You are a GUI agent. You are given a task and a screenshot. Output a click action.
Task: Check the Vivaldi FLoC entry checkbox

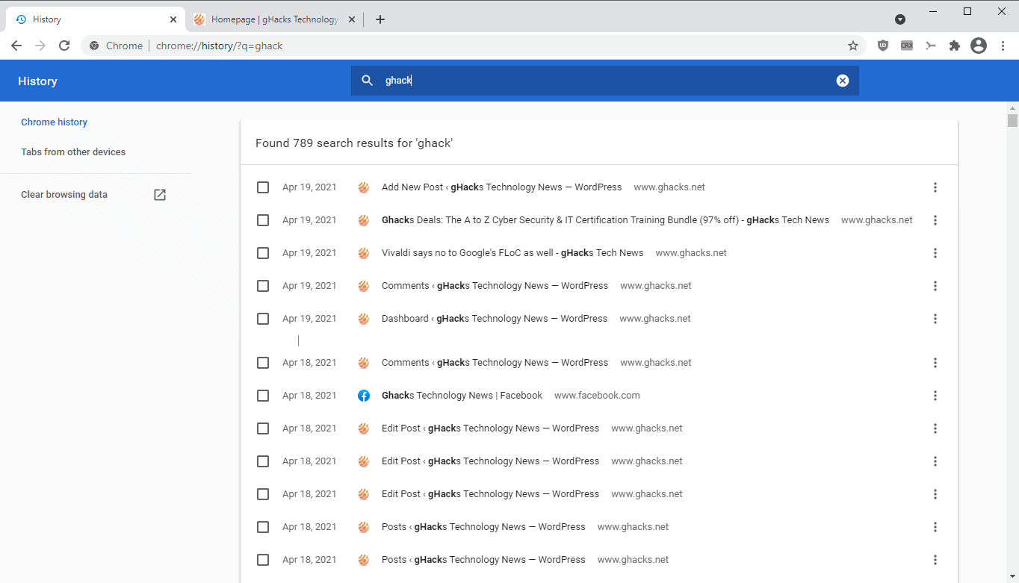coord(263,253)
